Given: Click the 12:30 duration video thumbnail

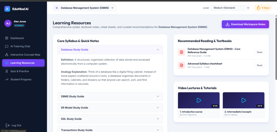Looking at the screenshot, I should point(199,100).
